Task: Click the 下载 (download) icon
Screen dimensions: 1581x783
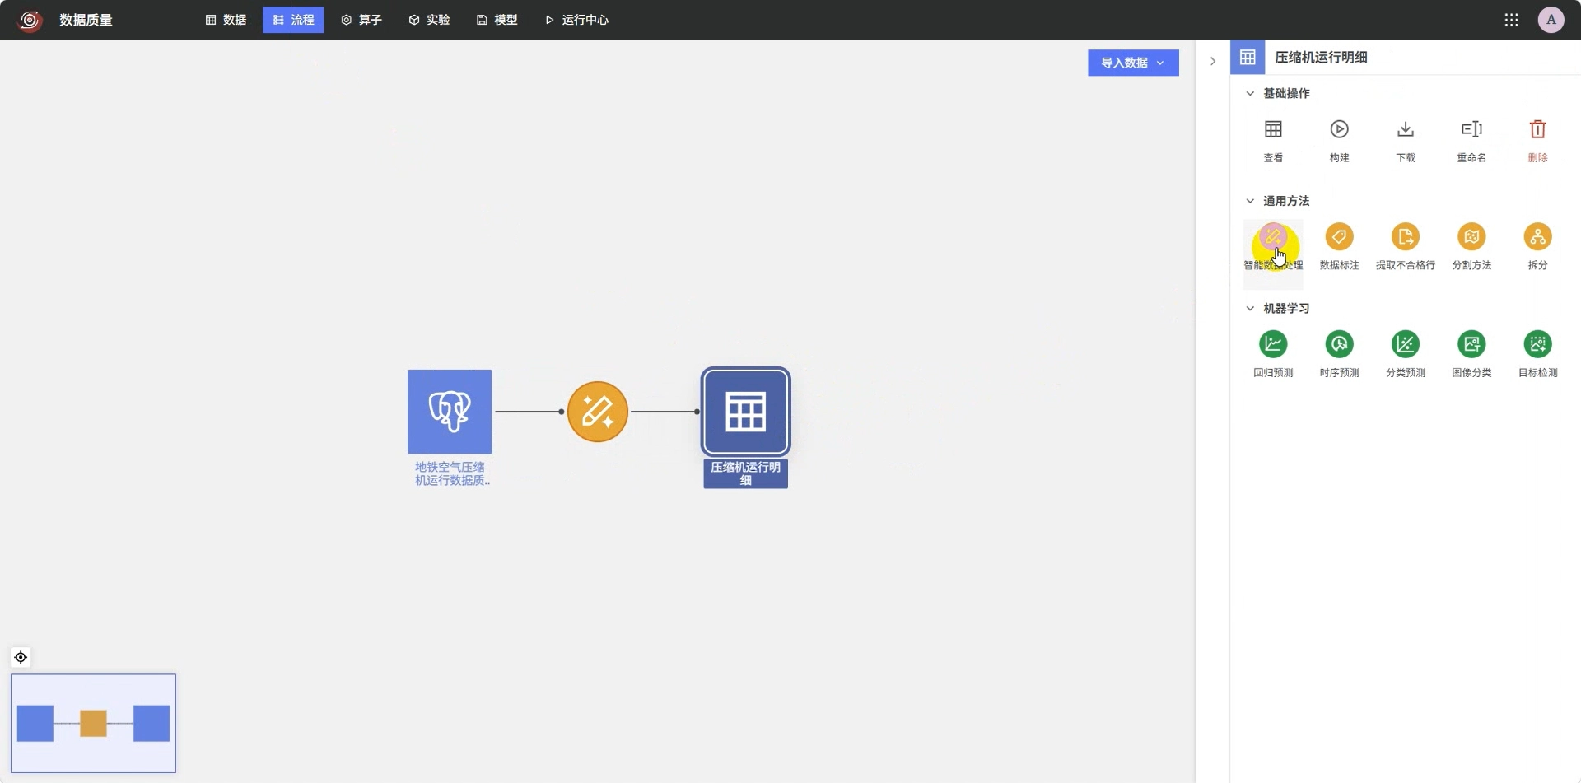Action: click(x=1406, y=129)
